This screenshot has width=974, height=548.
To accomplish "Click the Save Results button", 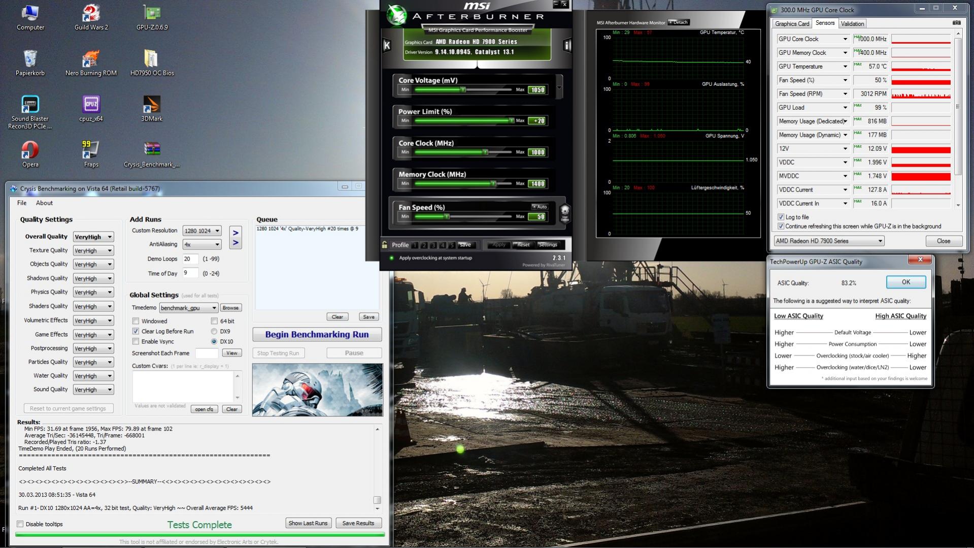I will (358, 523).
